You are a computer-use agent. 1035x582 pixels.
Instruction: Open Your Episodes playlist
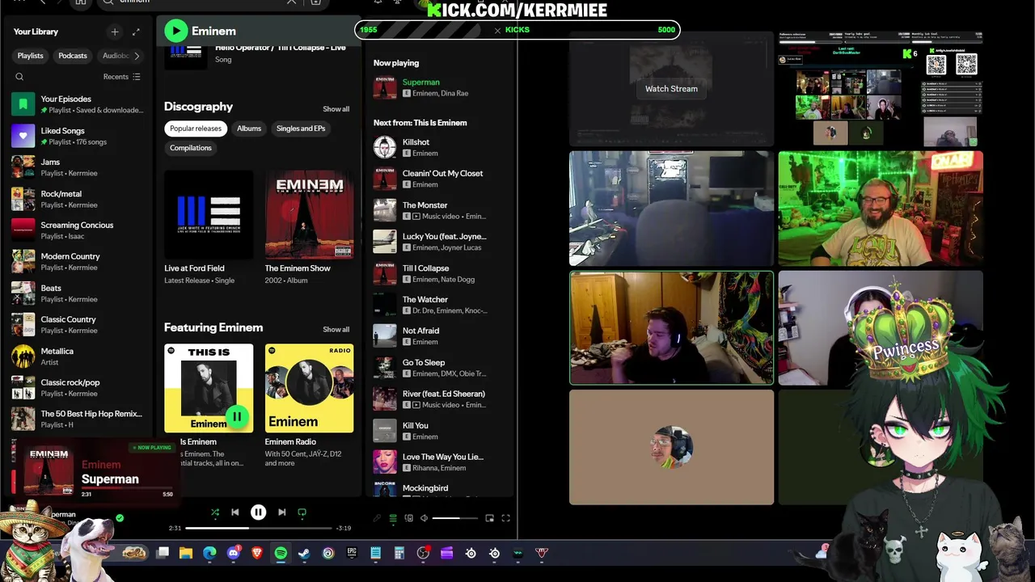point(78,104)
